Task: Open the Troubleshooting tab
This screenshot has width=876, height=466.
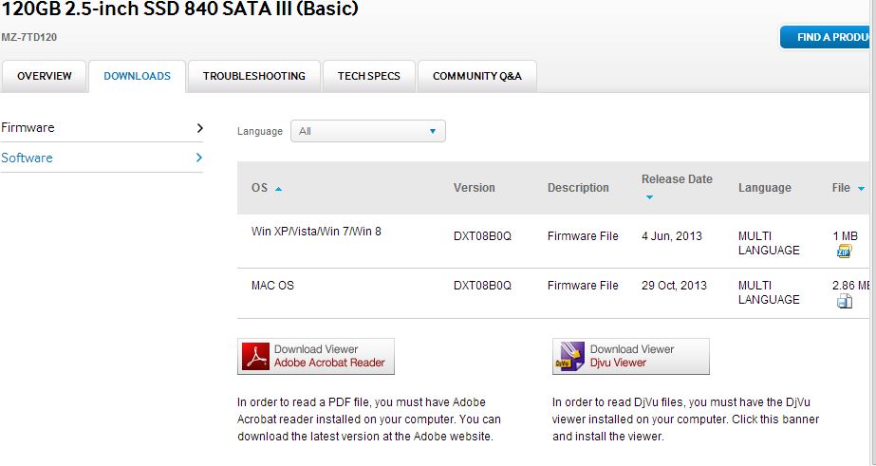Action: point(254,76)
